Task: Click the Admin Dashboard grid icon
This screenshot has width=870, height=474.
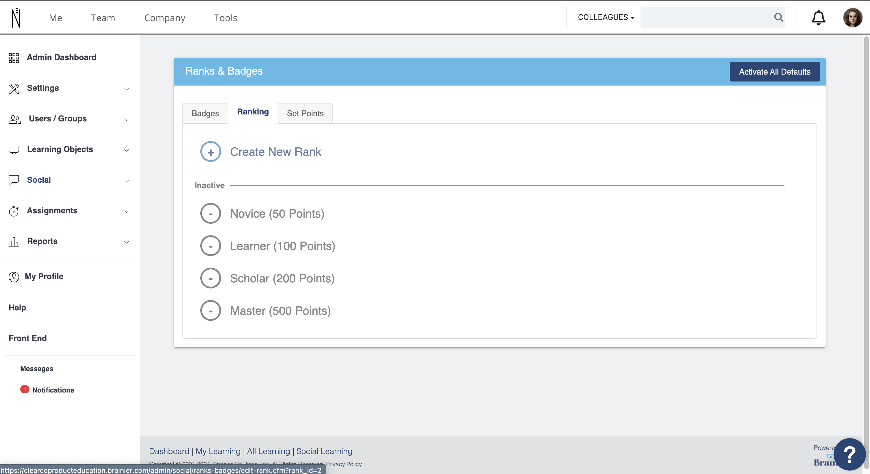Action: pyautogui.click(x=14, y=58)
